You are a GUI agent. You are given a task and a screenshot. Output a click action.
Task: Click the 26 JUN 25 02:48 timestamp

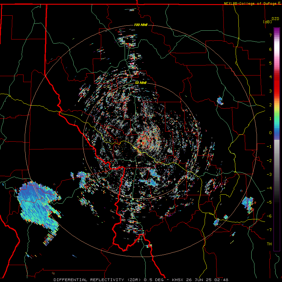point(207,280)
